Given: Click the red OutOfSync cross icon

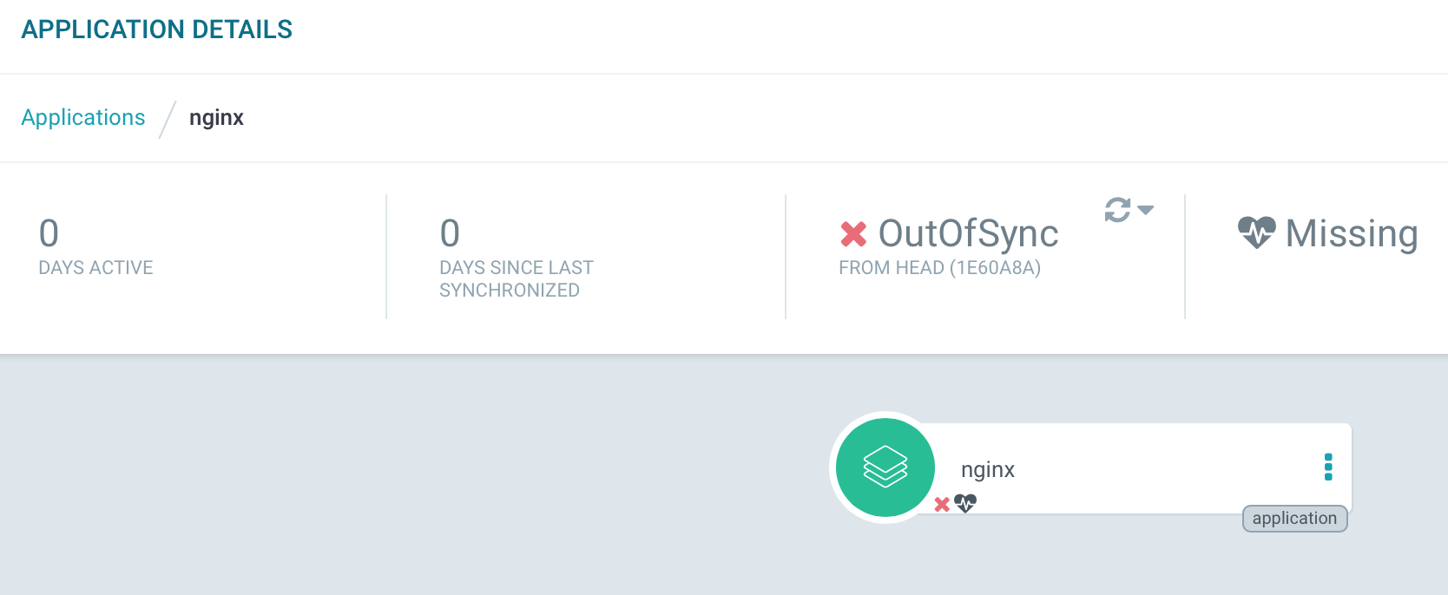Looking at the screenshot, I should (853, 234).
